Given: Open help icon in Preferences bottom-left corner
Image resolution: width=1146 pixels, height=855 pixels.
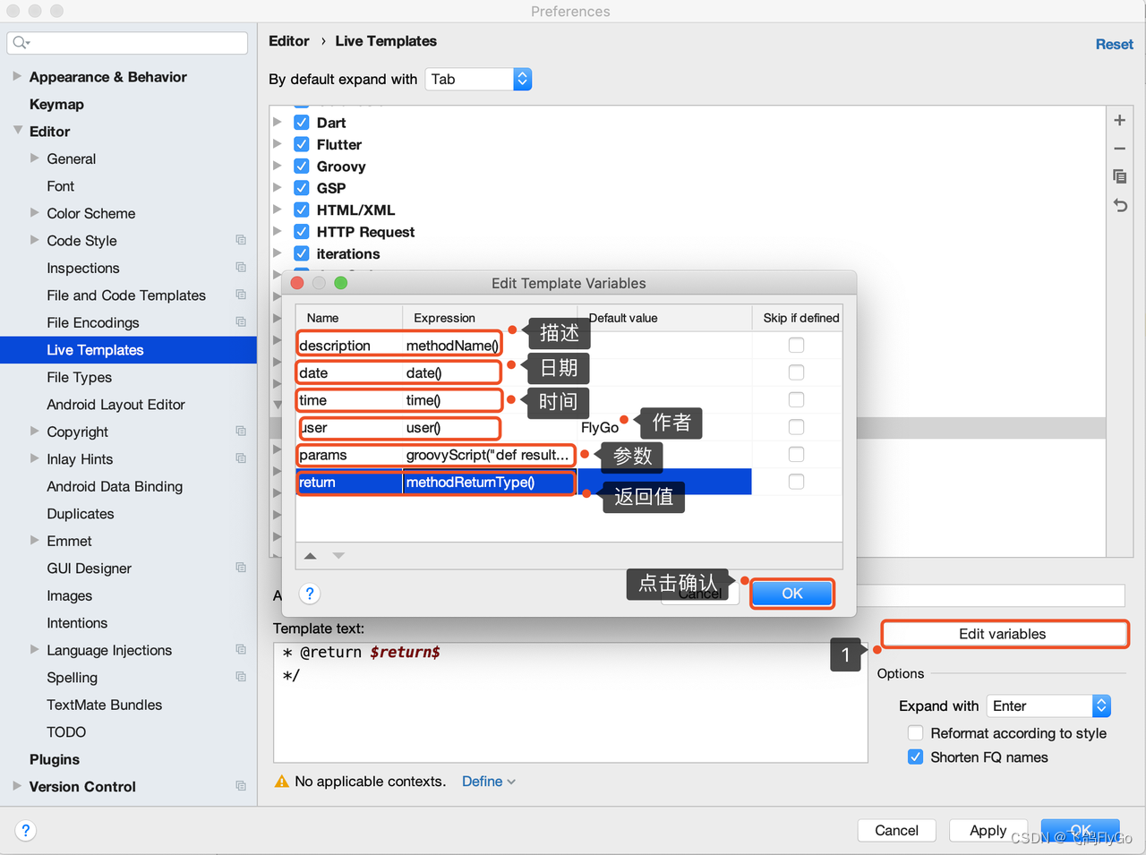Looking at the screenshot, I should point(26,830).
